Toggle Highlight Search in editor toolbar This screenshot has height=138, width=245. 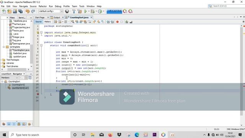click(85, 22)
